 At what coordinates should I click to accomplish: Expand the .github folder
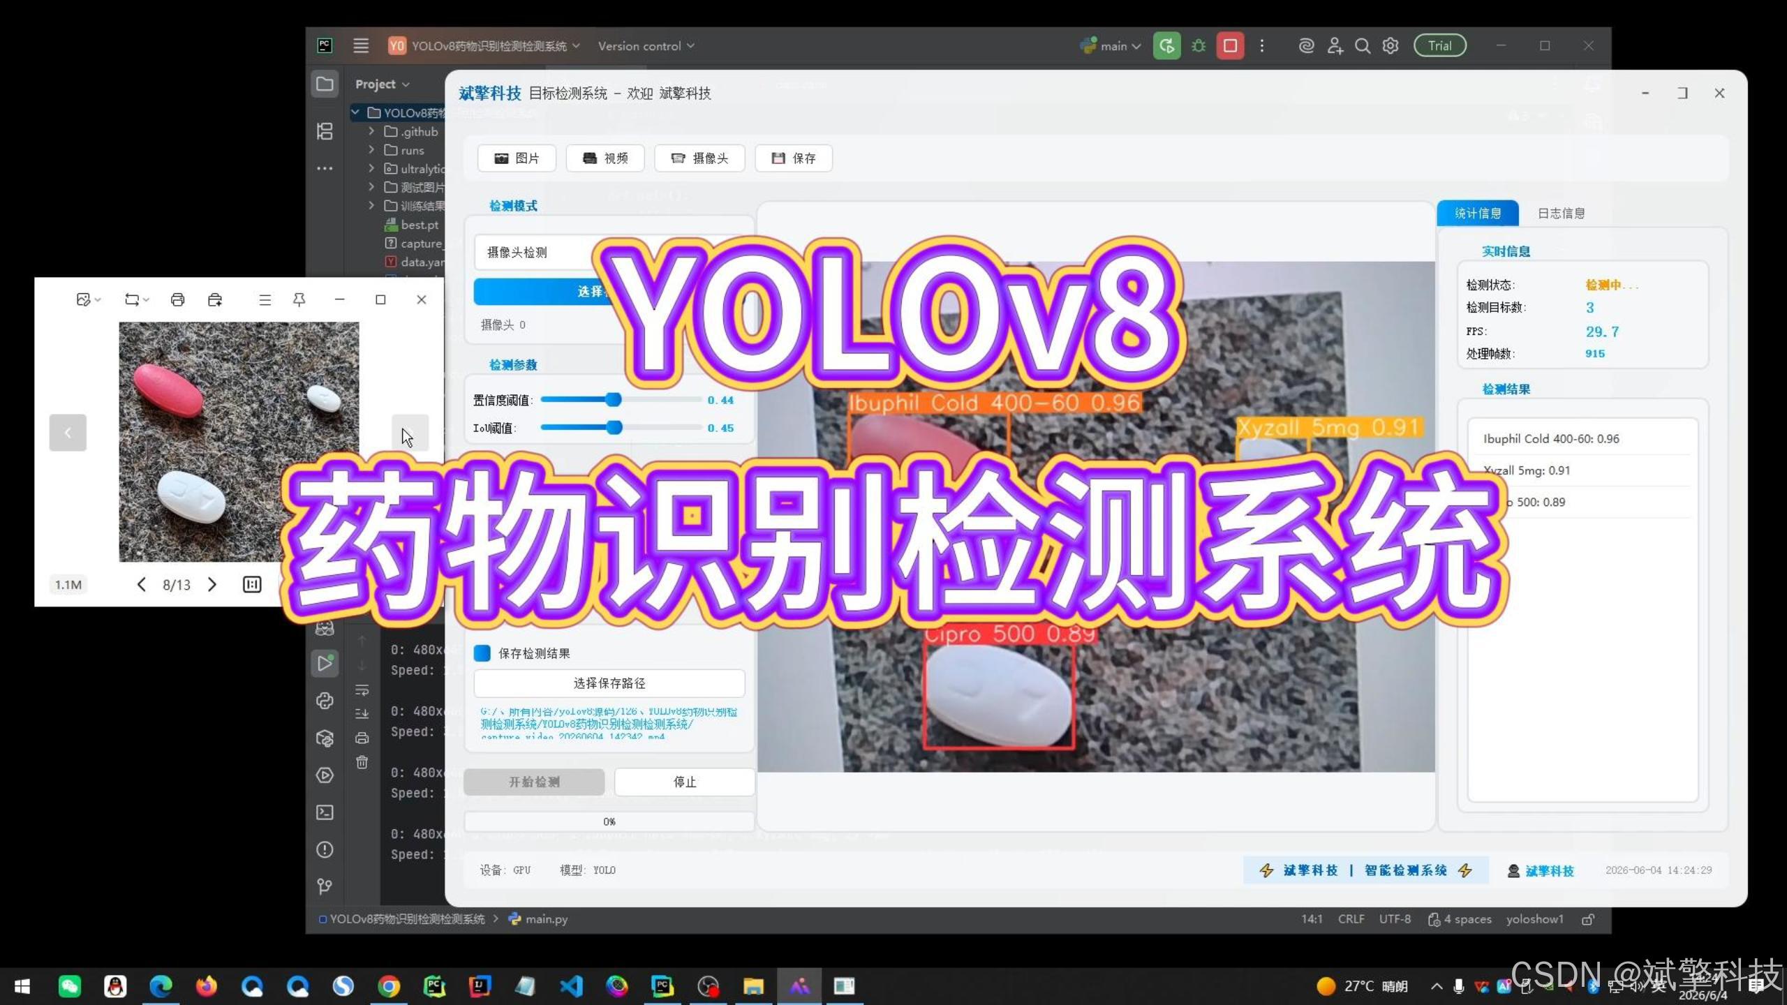371,131
